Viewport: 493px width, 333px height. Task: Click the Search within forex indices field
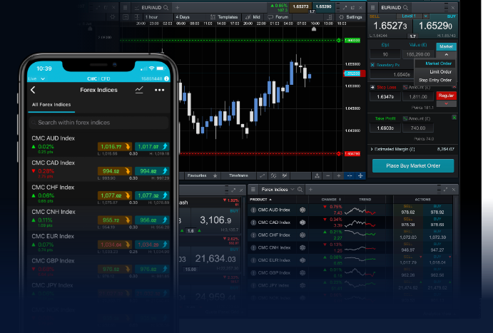click(x=100, y=123)
